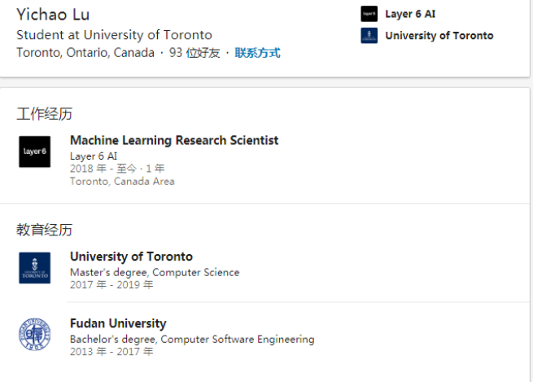Open Fudan University education entry
Viewport: 533px width, 382px height.
point(118,323)
